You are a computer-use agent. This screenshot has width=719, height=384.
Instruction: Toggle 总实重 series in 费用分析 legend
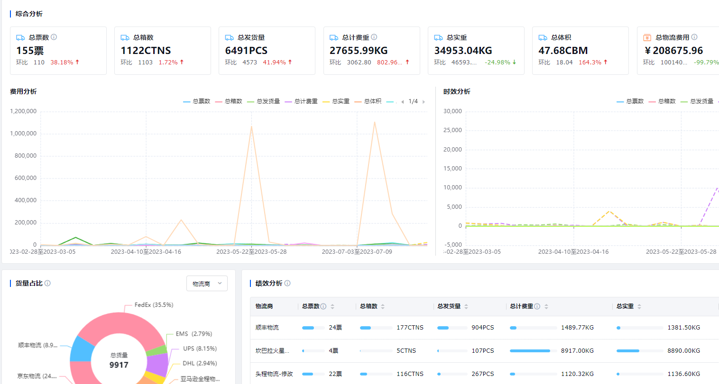click(x=336, y=101)
